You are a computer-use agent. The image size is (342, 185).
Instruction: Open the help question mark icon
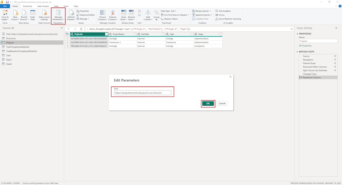click(x=340, y=6)
